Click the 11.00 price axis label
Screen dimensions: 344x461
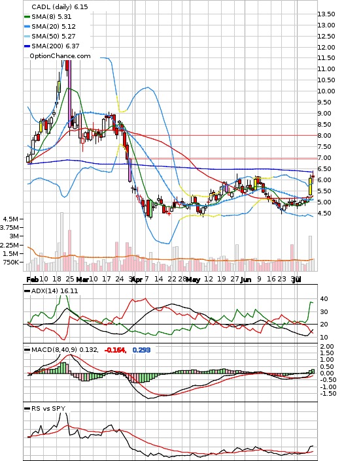(326, 69)
